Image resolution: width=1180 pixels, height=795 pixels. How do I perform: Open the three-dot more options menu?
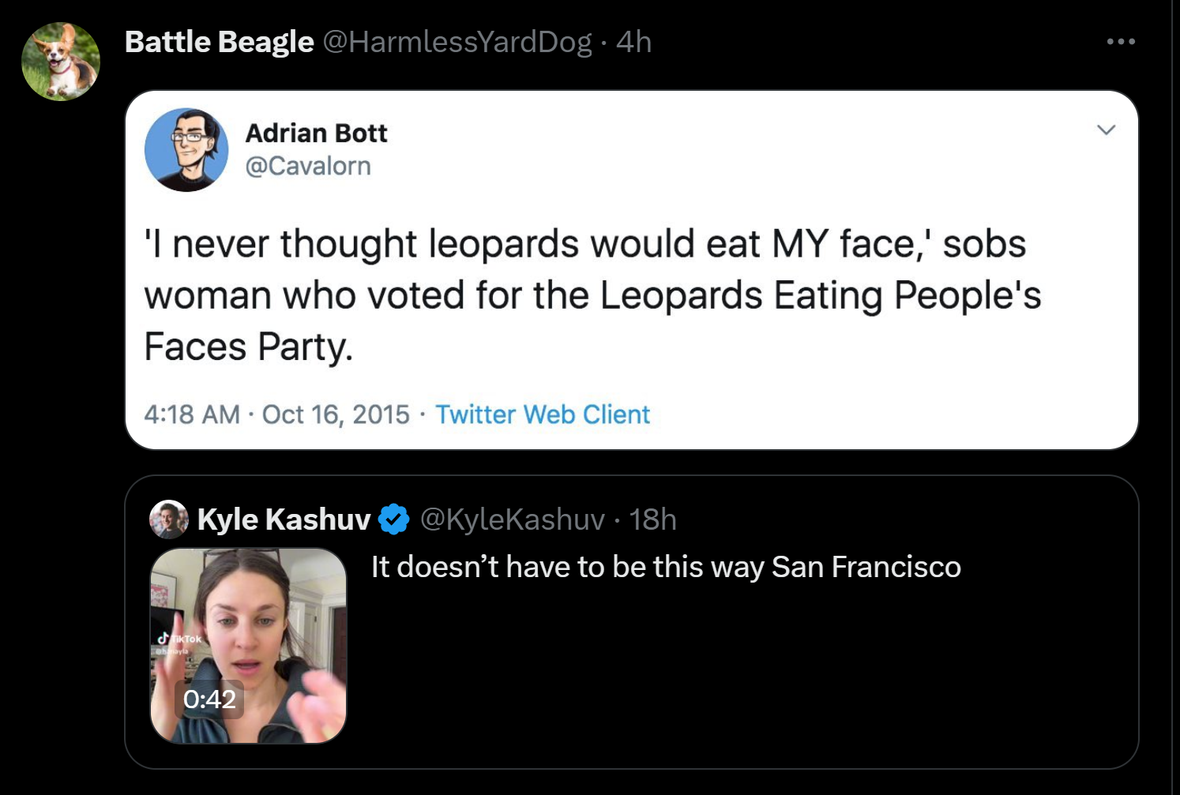pos(1121,42)
